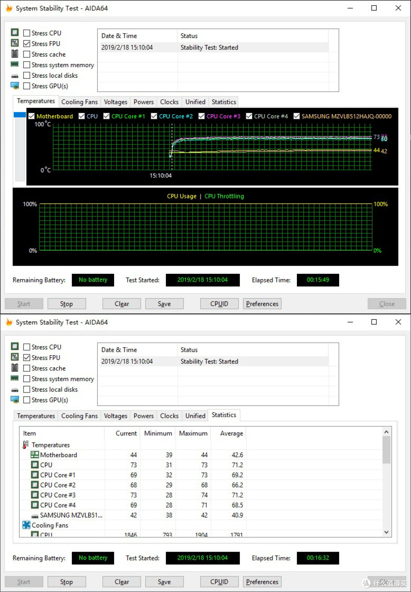The width and height of the screenshot is (411, 592).
Task: Click the CPU Core #1 icon in the statistics list
Action: [35, 475]
